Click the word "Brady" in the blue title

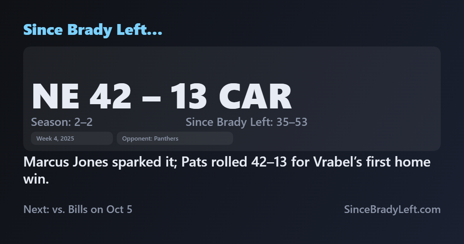click(83, 30)
